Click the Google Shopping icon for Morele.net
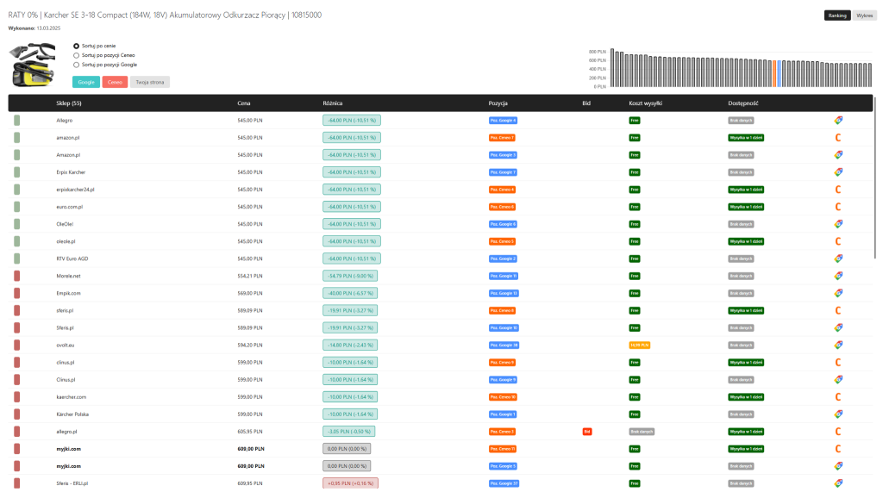883x492 pixels. coord(838,276)
